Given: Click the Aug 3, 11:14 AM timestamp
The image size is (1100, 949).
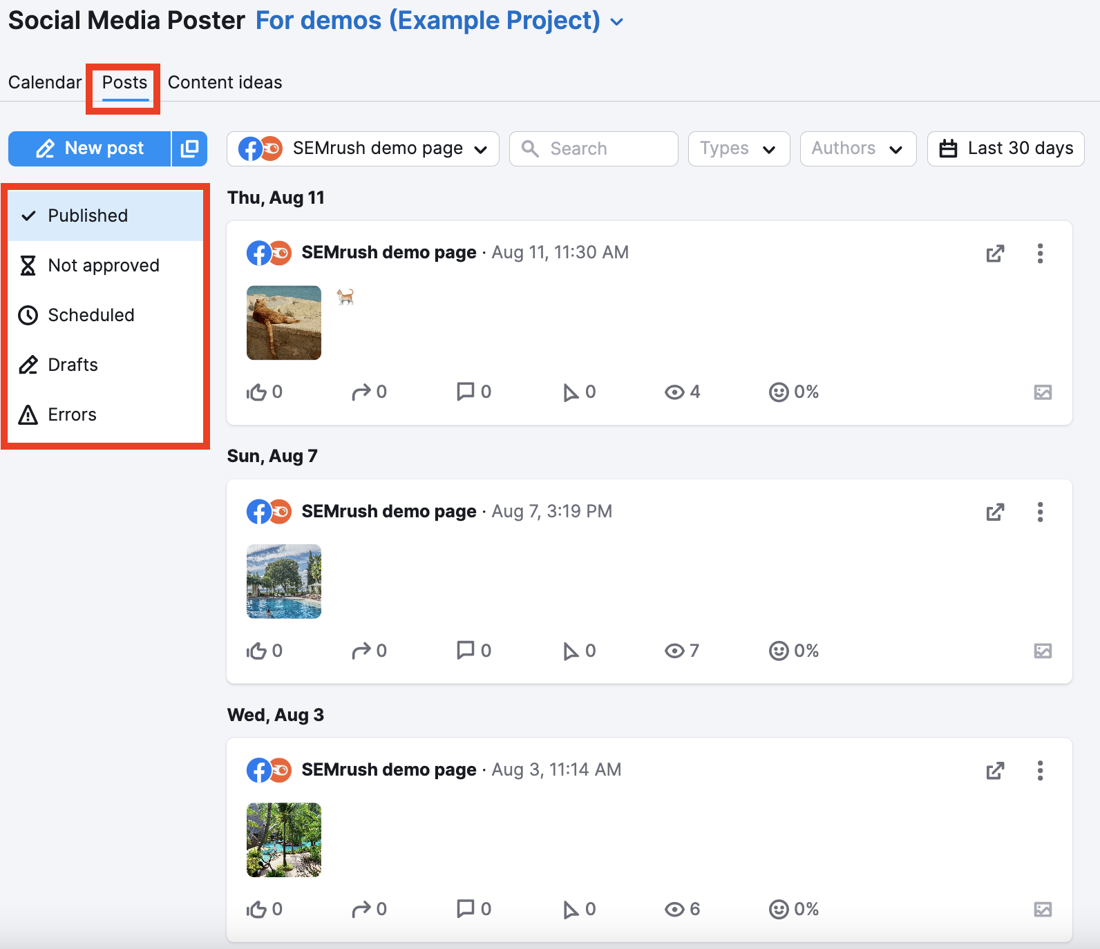Looking at the screenshot, I should (x=557, y=770).
